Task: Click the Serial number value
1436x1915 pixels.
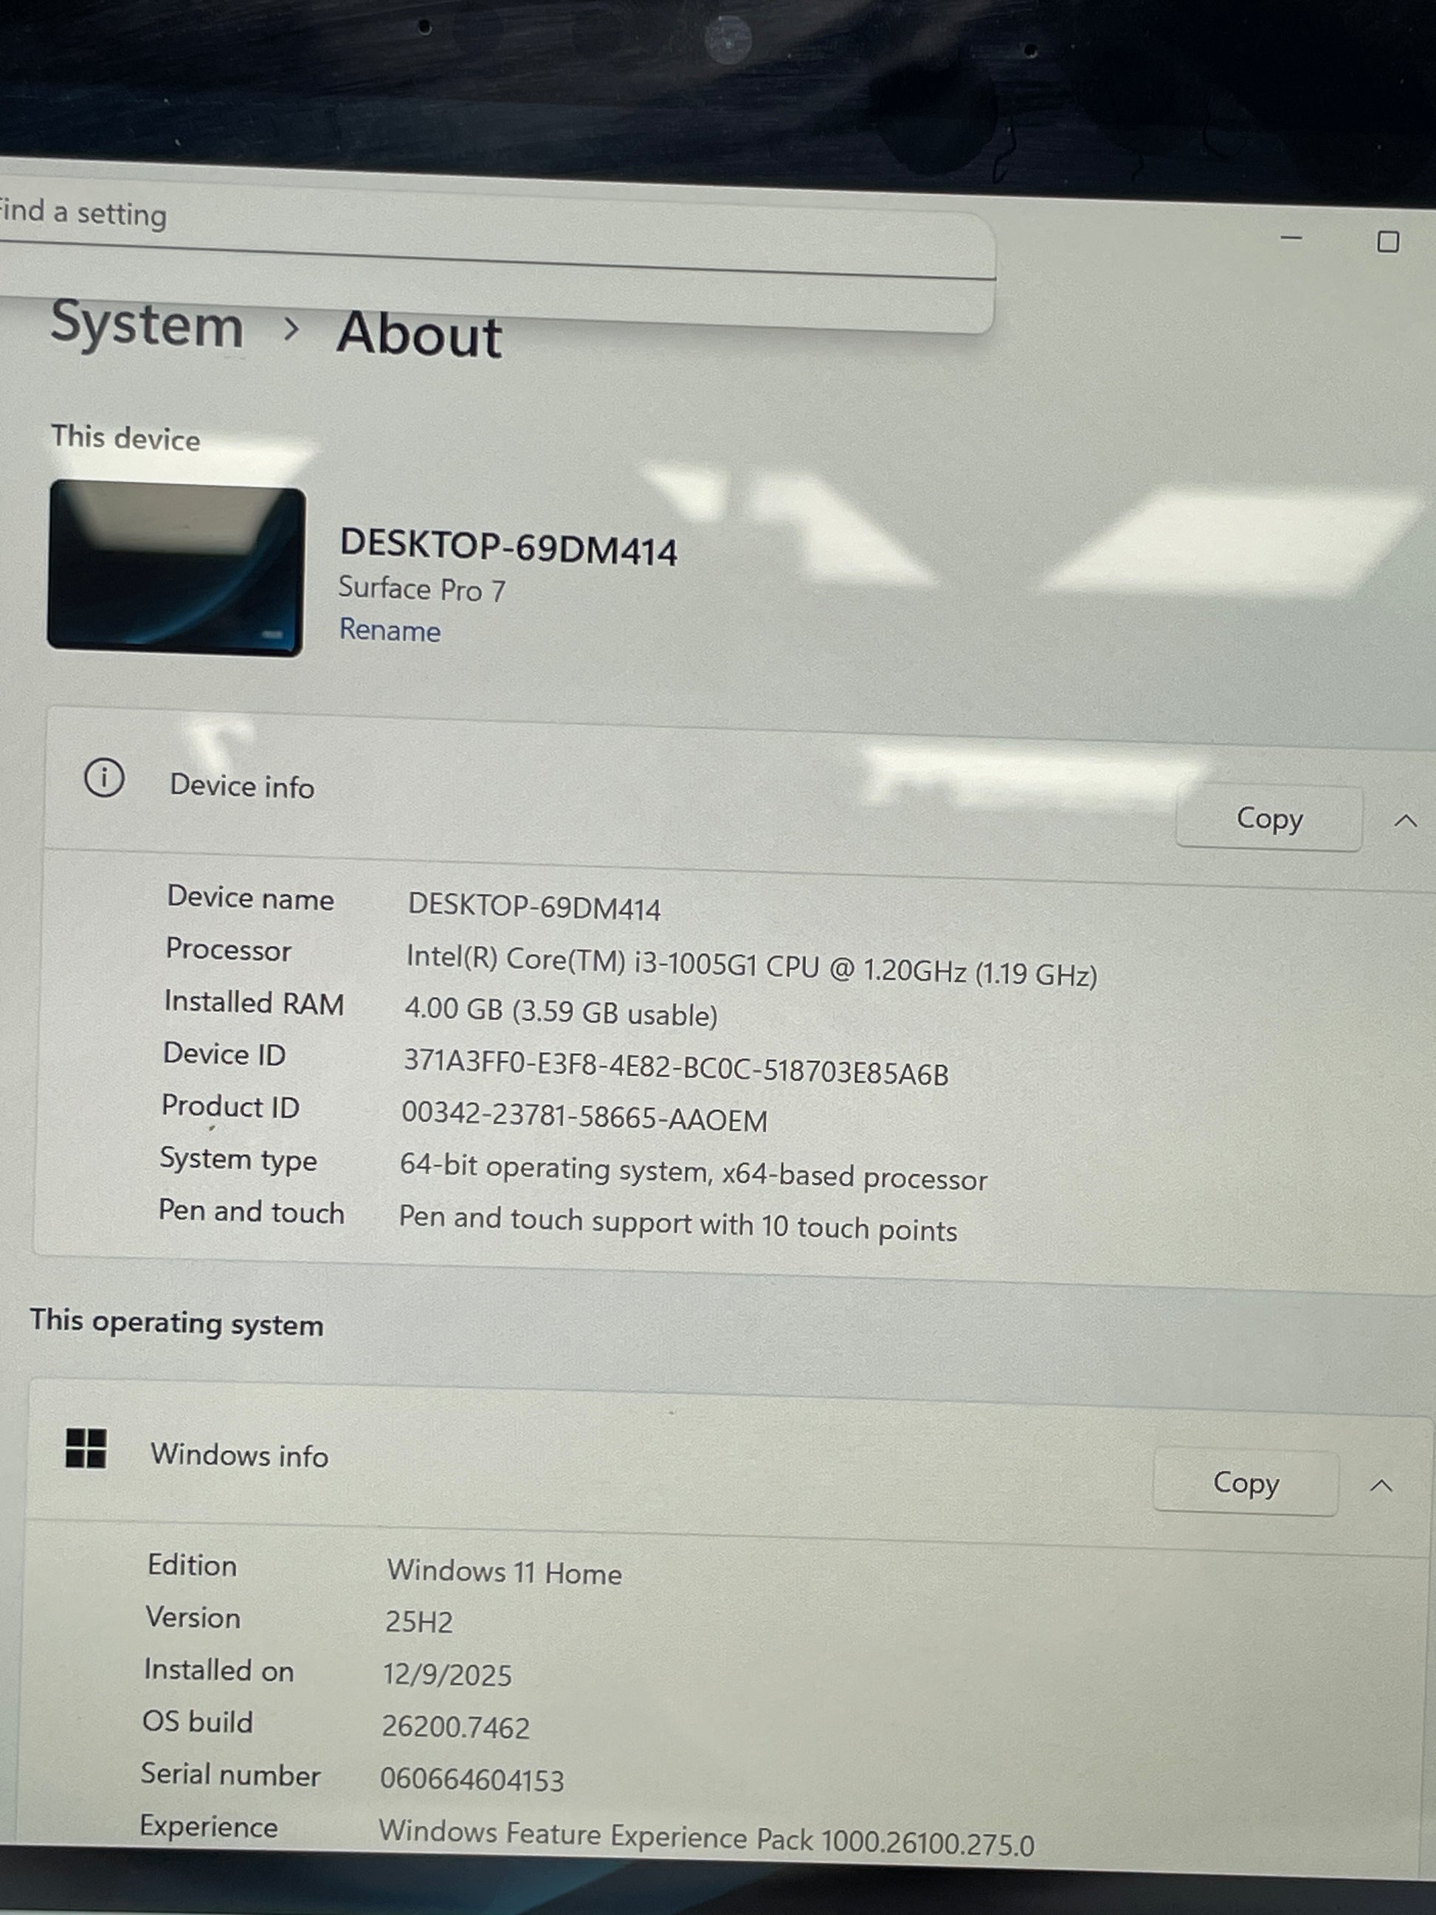Action: tap(472, 1779)
